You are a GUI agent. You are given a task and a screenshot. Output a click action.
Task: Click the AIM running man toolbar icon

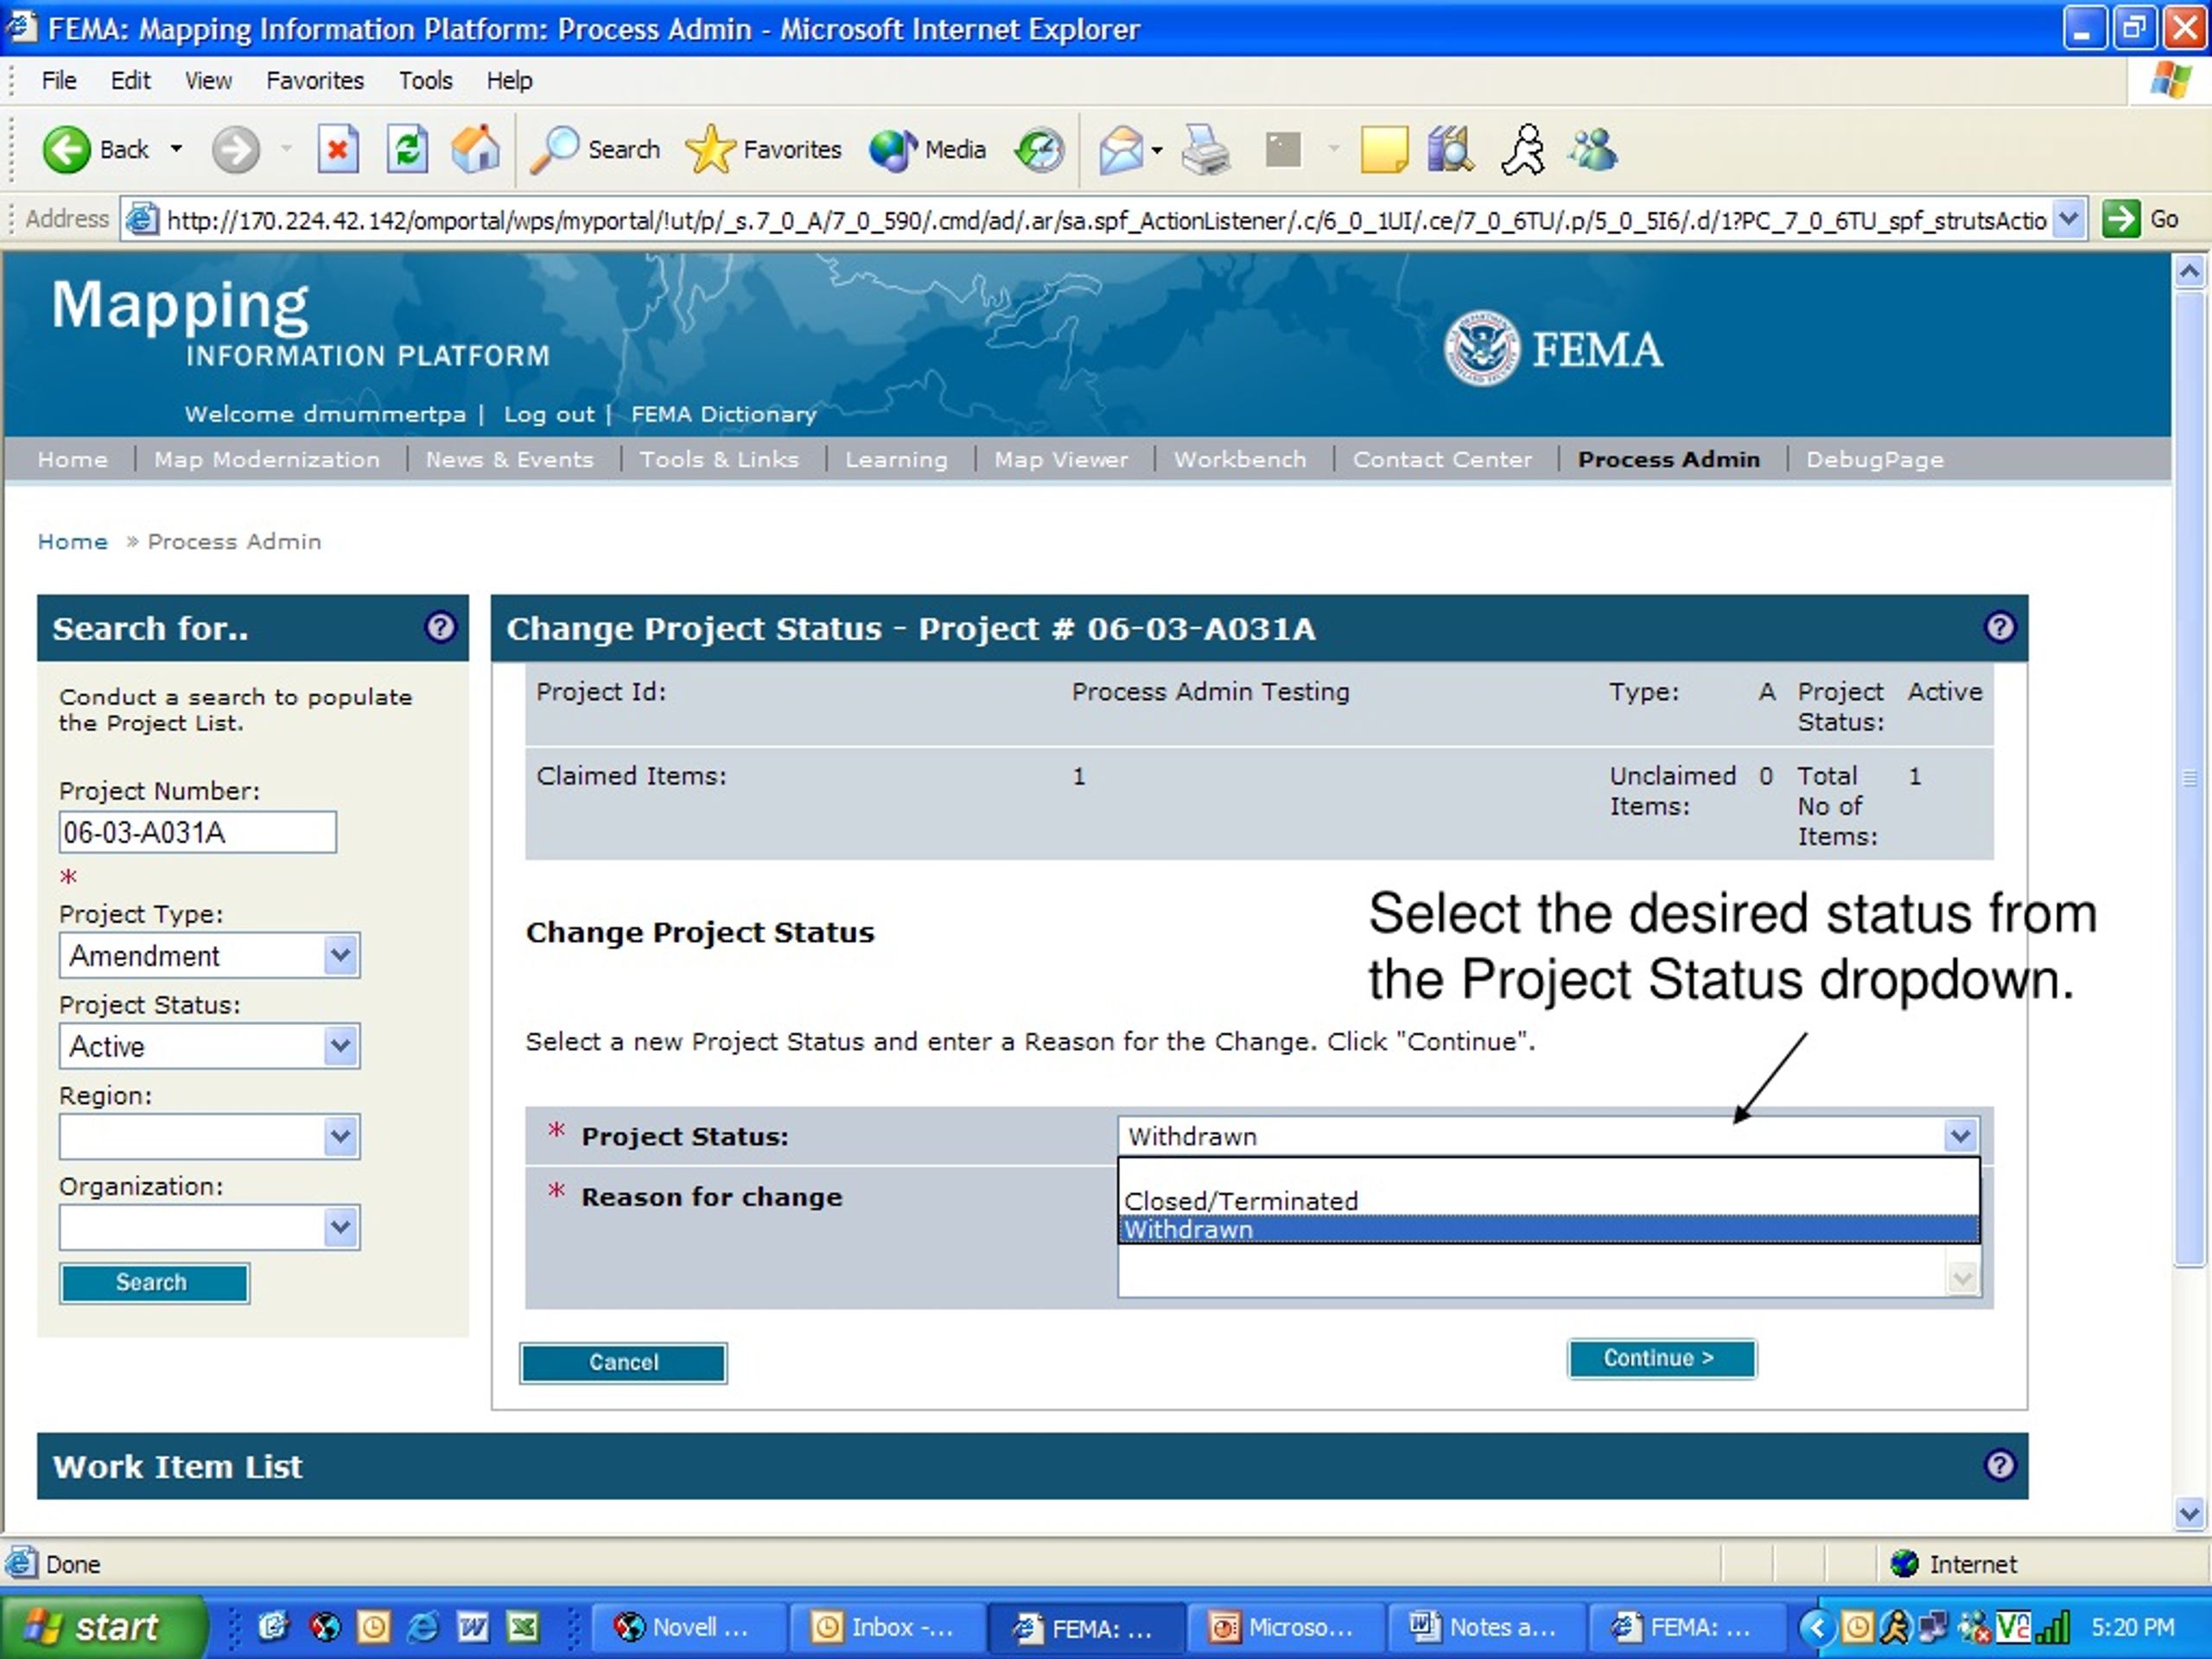tap(1523, 150)
